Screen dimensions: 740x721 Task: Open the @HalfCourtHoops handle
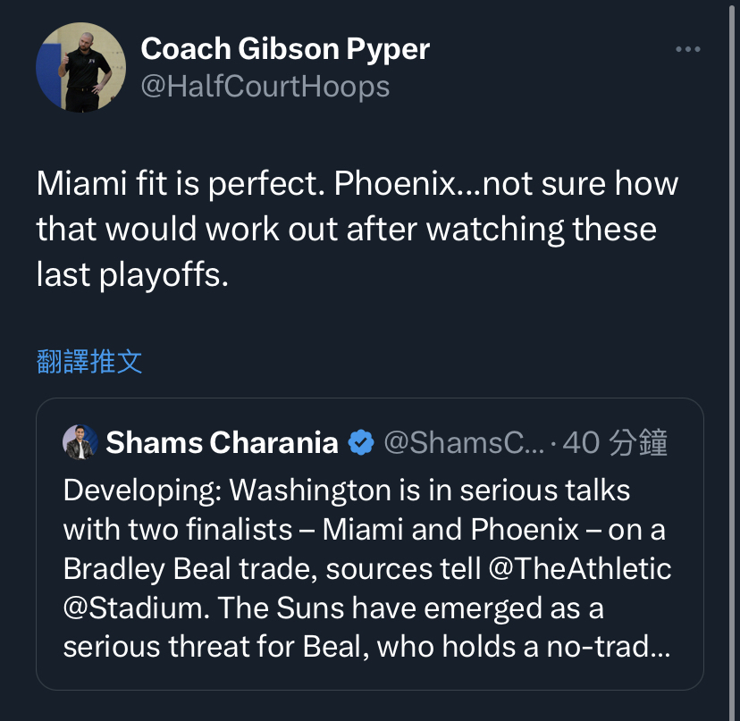(265, 87)
